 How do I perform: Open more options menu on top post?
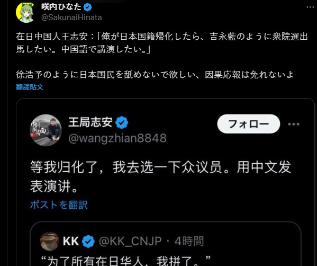click(x=310, y=7)
